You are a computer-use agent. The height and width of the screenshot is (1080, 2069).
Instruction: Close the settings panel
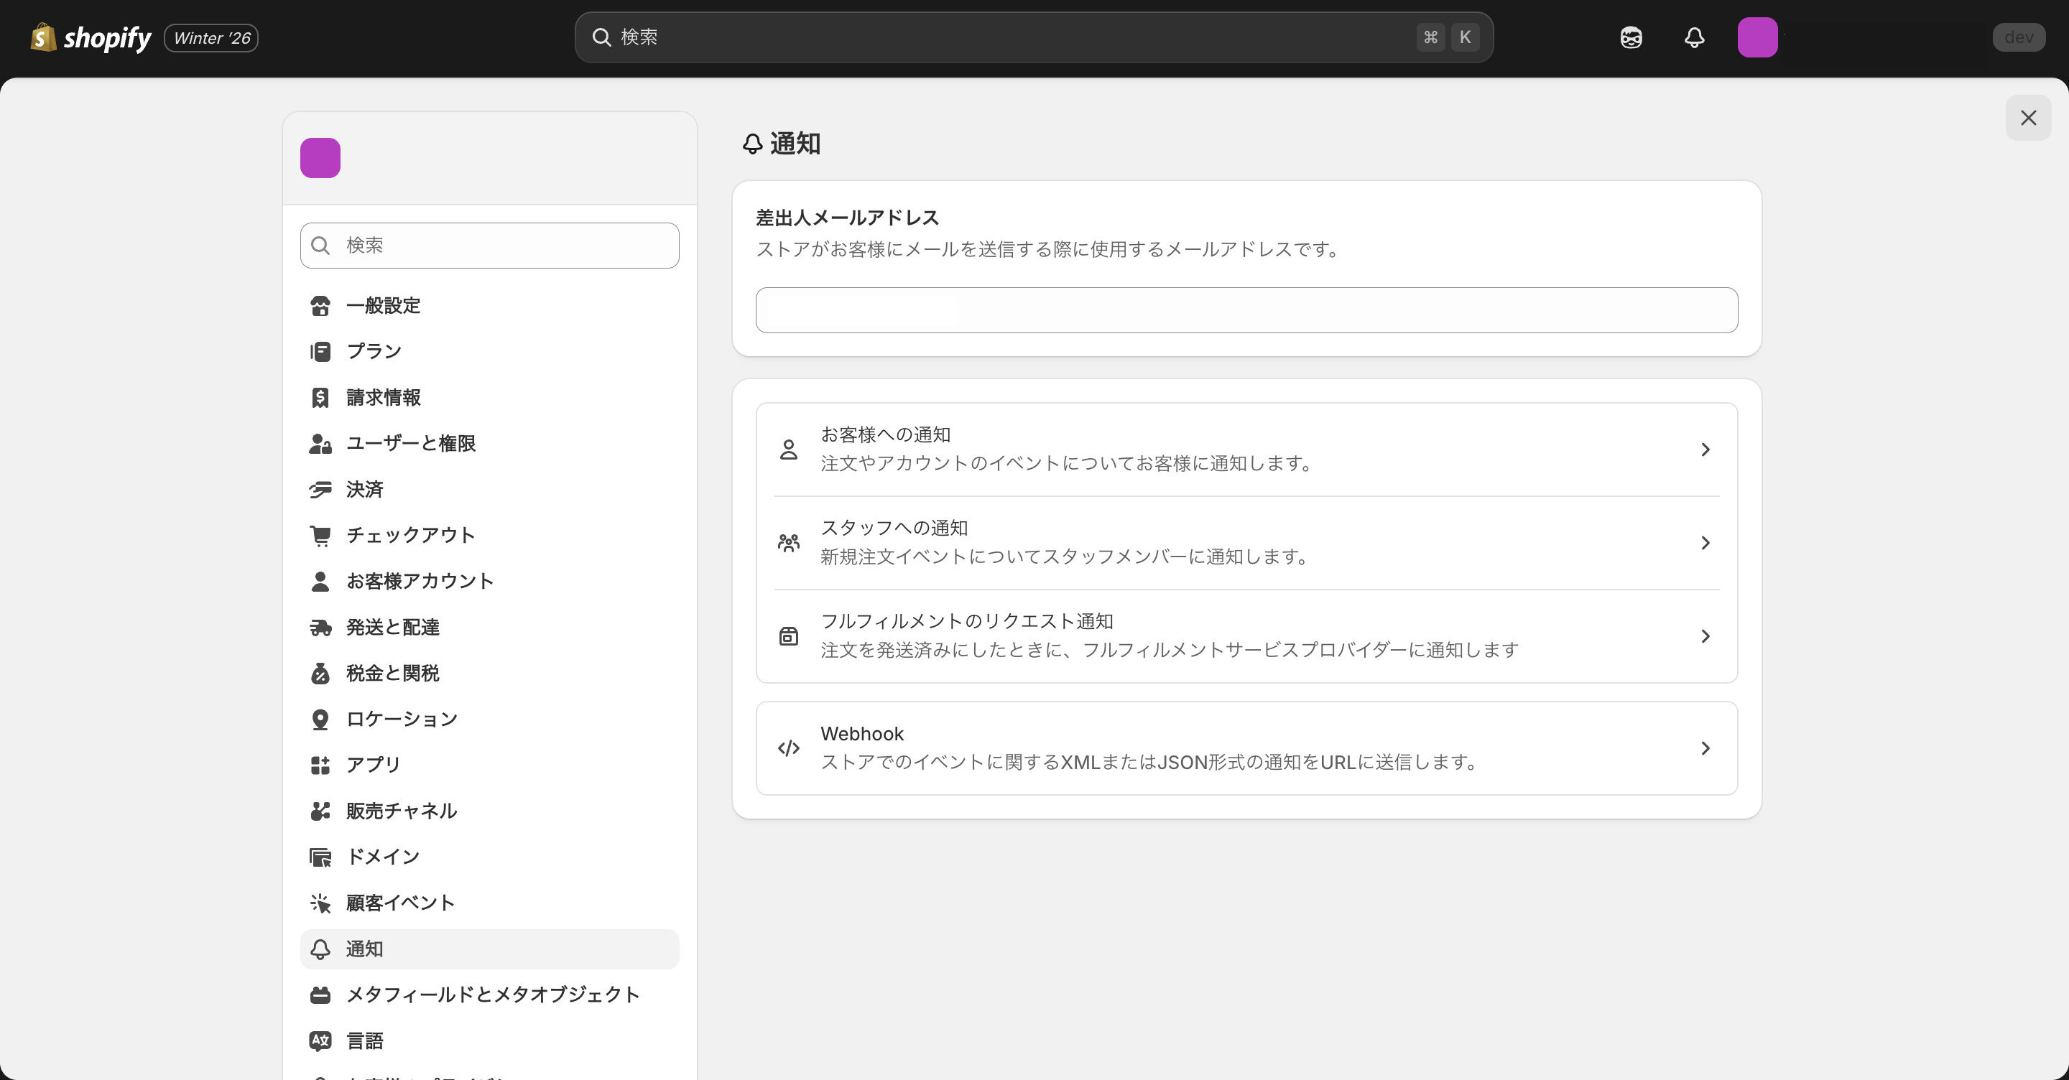tap(2028, 117)
